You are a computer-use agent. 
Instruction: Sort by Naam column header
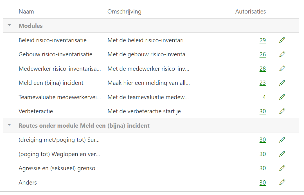(x=26, y=12)
